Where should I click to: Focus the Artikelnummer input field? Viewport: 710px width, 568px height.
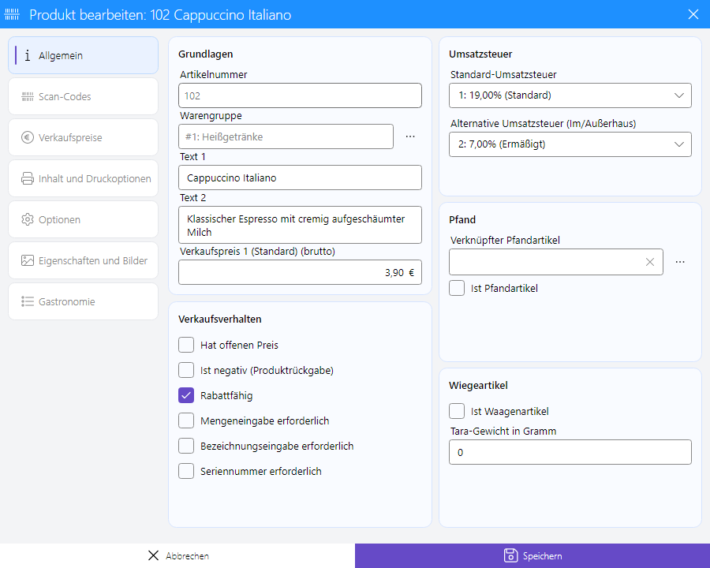click(301, 95)
